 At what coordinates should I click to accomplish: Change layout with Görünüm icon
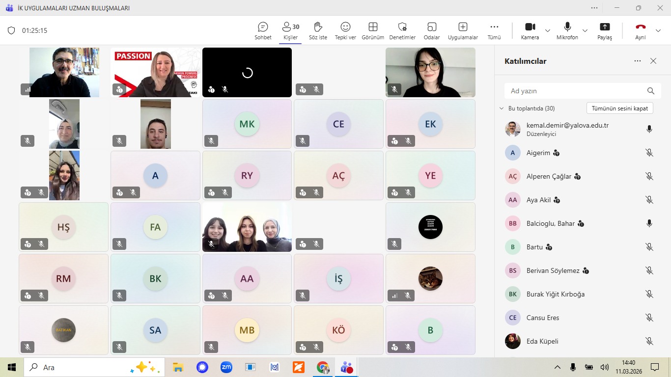click(x=373, y=30)
